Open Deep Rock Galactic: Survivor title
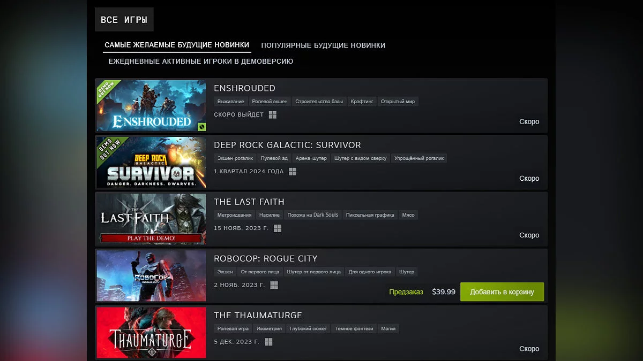The width and height of the screenshot is (643, 361). point(287,145)
